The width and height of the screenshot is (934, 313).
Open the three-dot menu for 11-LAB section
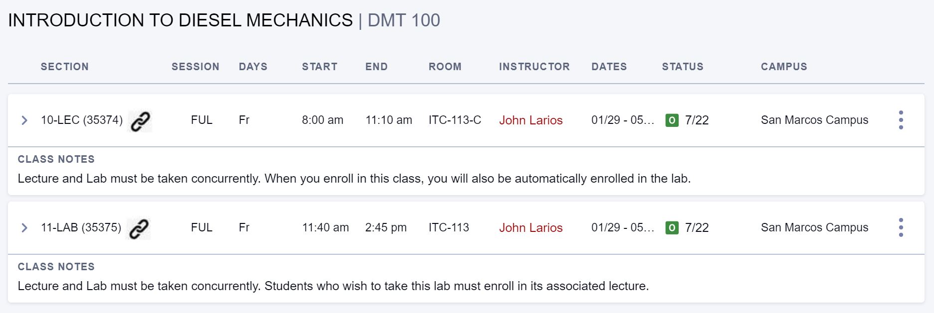[x=901, y=227]
